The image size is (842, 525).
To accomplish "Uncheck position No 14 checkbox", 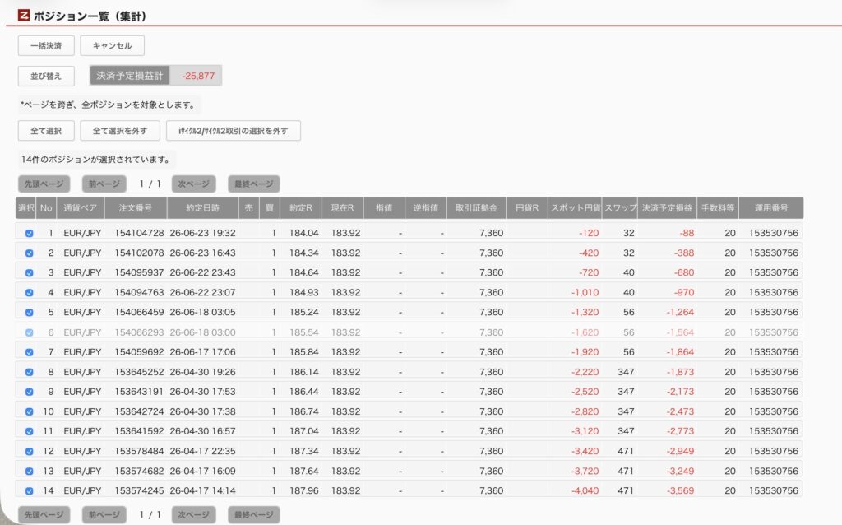I will coord(29,490).
